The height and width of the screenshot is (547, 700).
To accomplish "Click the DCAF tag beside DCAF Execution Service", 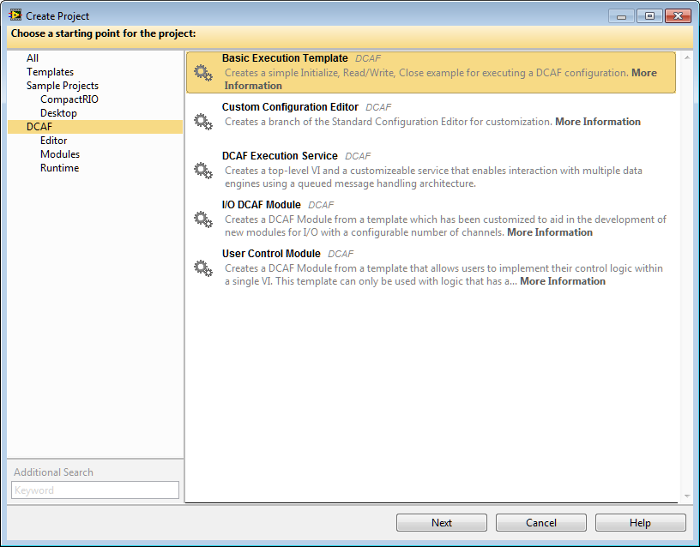I will (358, 156).
